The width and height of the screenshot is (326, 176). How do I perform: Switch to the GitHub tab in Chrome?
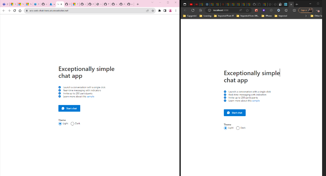pyautogui.click(x=44, y=4)
